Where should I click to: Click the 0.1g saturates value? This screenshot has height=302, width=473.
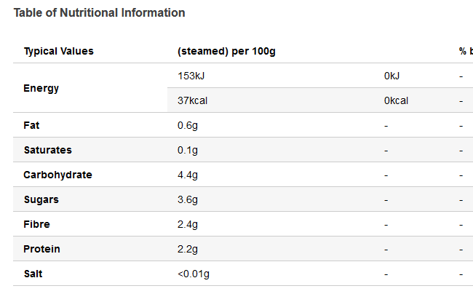point(188,150)
